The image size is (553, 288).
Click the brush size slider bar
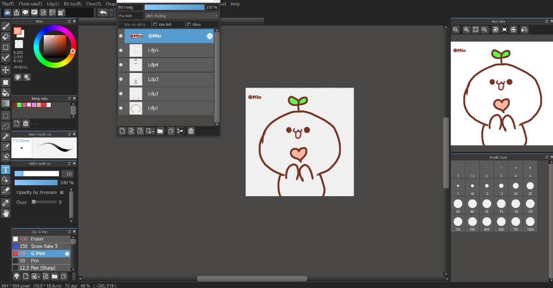pyautogui.click(x=37, y=173)
